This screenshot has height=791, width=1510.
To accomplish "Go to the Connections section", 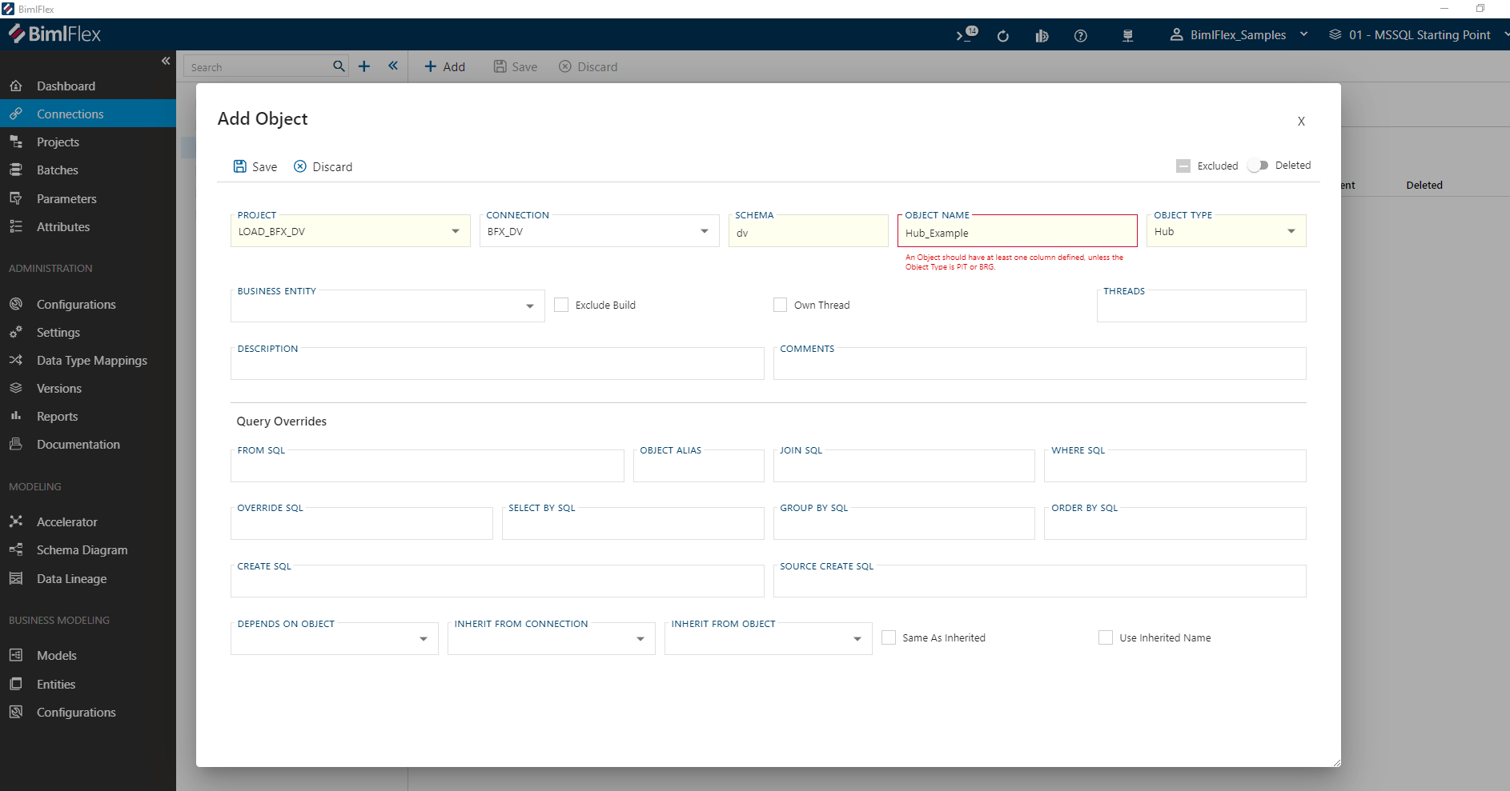I will coord(70,114).
